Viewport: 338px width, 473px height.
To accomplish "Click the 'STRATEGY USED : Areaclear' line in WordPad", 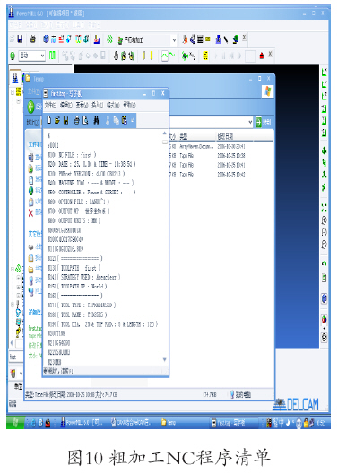I will pyautogui.click(x=84, y=277).
